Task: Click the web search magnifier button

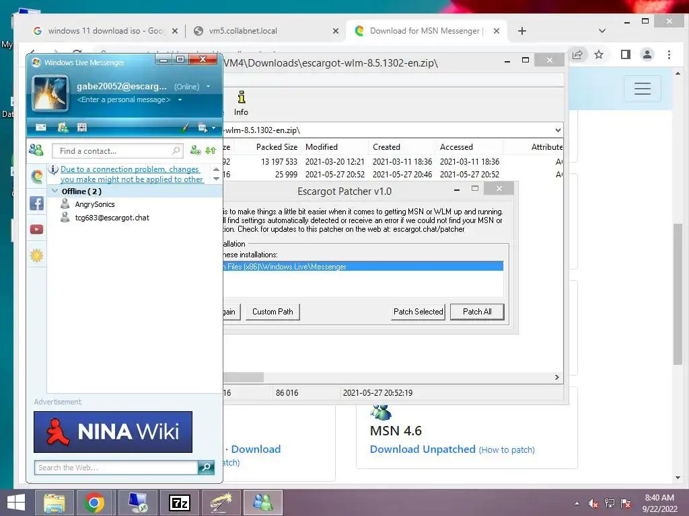Action: coord(206,468)
